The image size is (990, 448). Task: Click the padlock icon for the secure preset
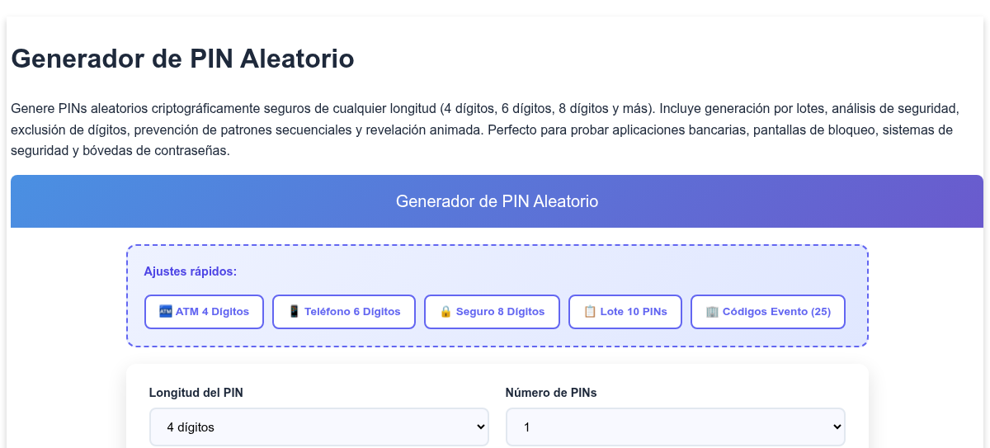pyautogui.click(x=445, y=312)
